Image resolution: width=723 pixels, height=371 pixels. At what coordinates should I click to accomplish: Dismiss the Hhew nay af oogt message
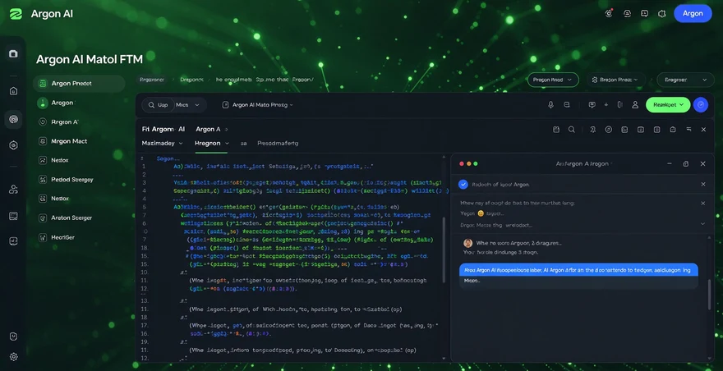click(703, 204)
